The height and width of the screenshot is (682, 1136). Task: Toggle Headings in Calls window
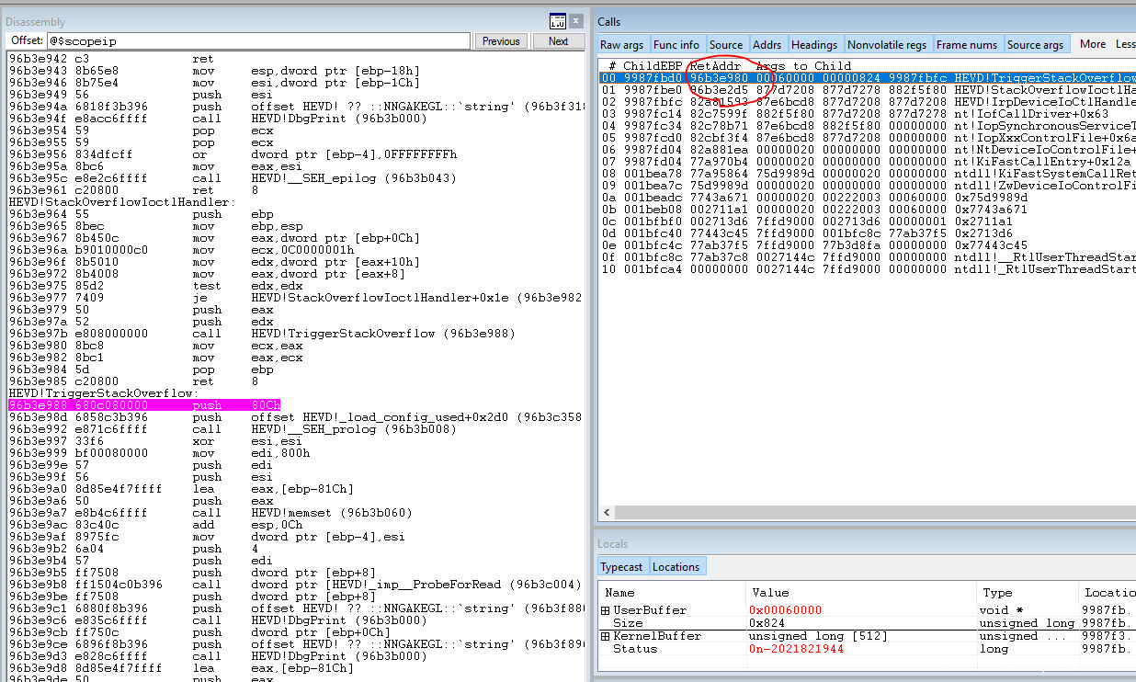814,45
